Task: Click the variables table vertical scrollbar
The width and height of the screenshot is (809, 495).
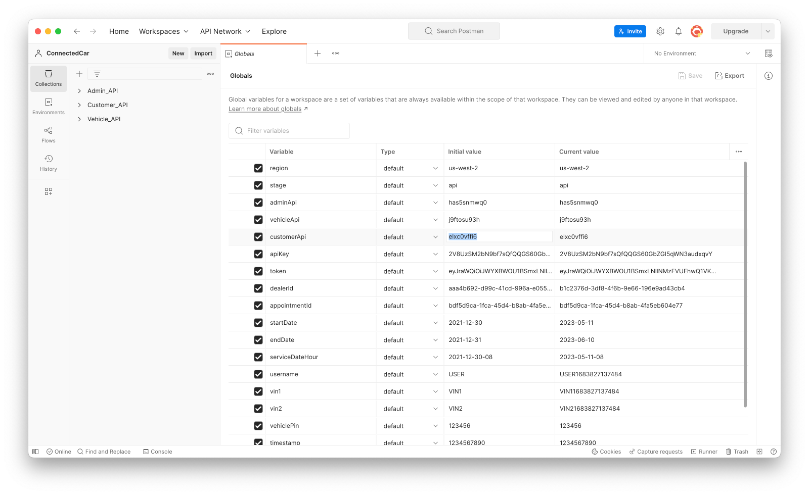Action: pyautogui.click(x=745, y=284)
